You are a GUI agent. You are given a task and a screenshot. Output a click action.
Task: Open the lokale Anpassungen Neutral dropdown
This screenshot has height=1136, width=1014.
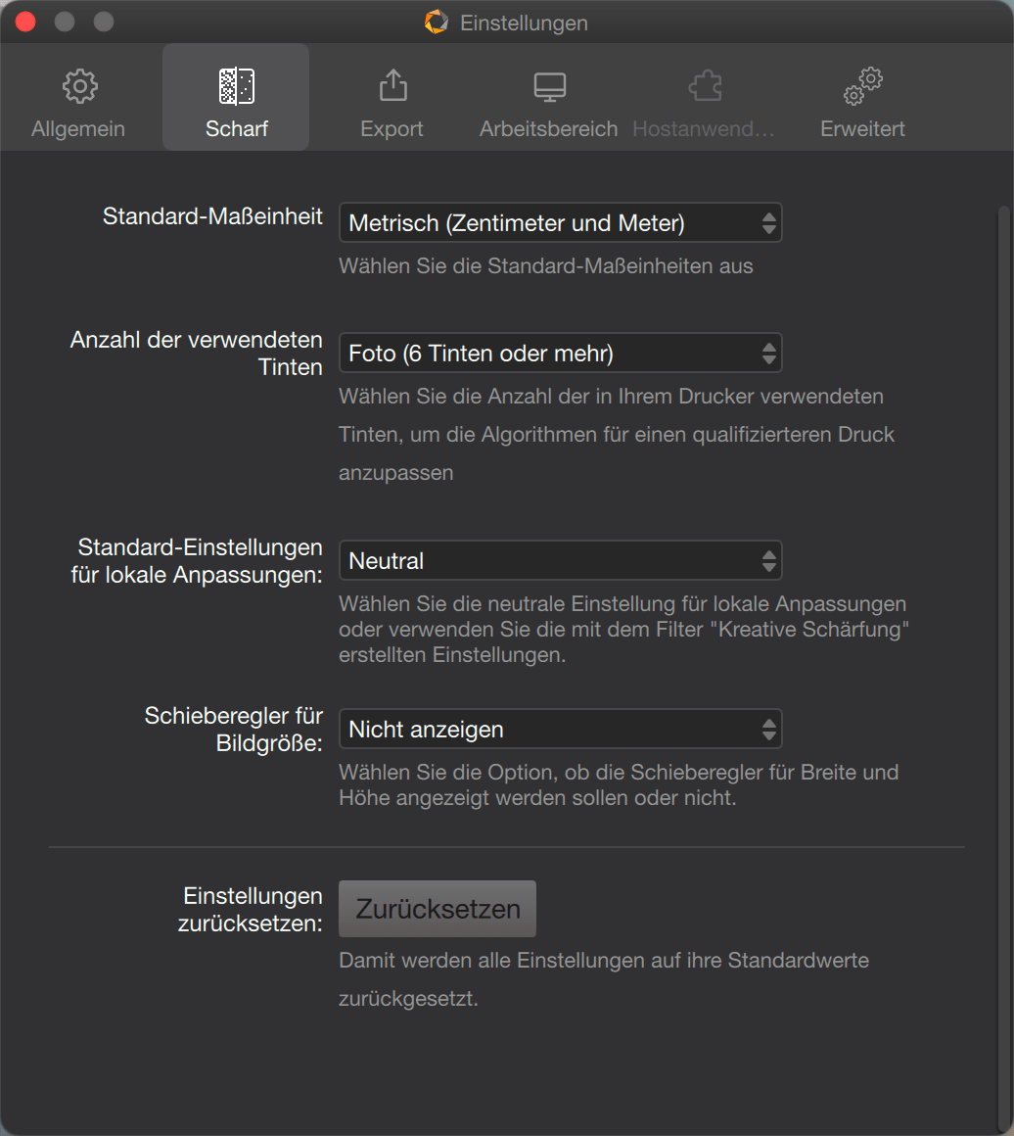(x=561, y=560)
